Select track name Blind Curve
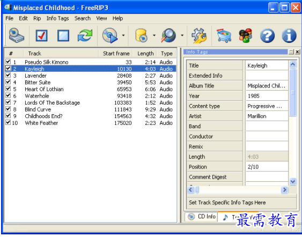 point(38,109)
